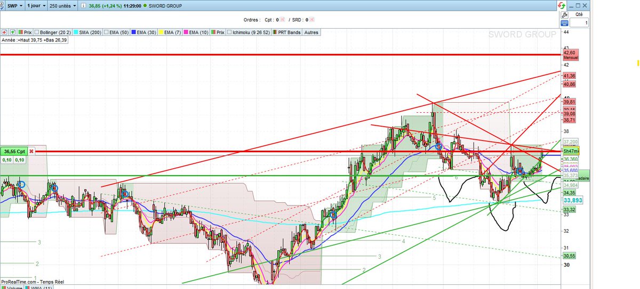Viewport: 640px width, 289px height.
Task: Click the 40,86 price label on axis
Action: (569, 85)
